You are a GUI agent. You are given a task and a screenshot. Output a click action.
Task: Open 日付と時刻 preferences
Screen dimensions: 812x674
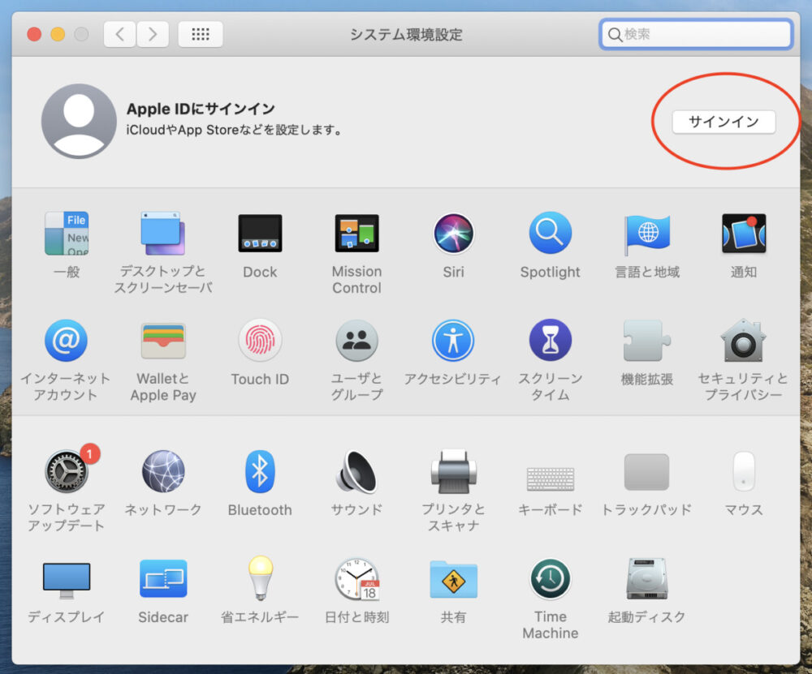356,578
